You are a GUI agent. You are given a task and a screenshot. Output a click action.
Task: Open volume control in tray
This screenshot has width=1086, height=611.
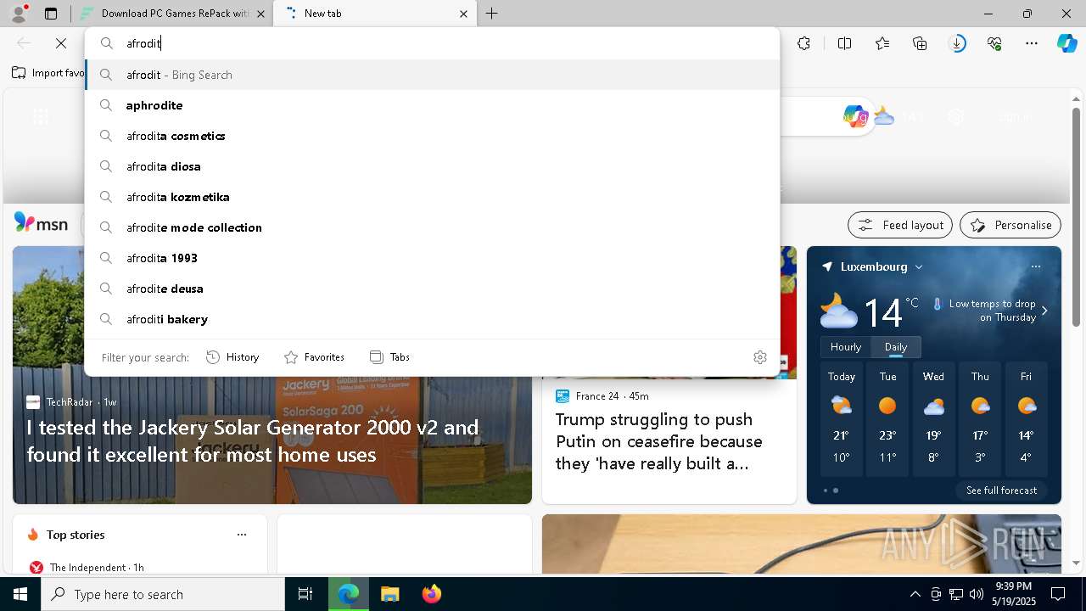pos(977,594)
